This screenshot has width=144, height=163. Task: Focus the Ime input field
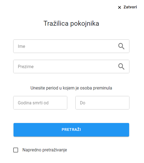coord(71,46)
